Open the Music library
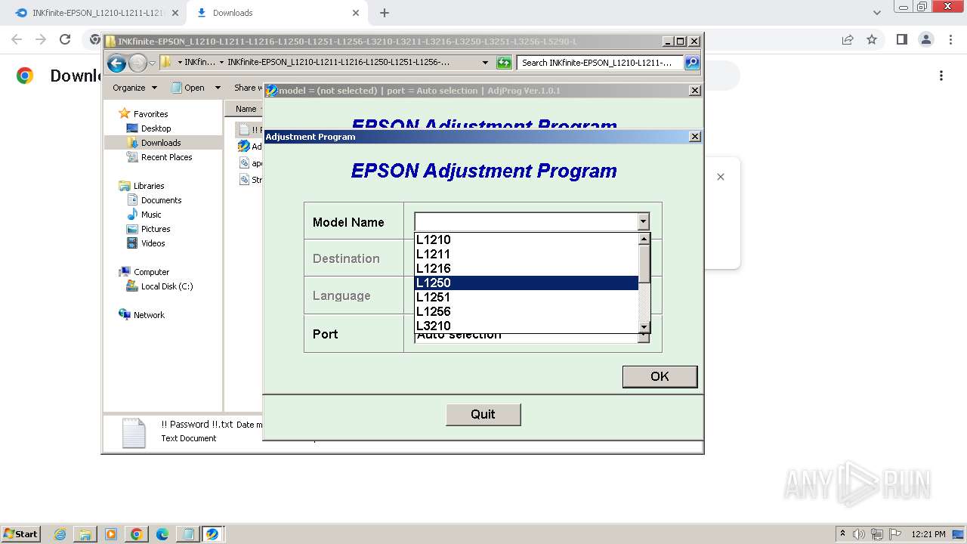This screenshot has height=544, width=967. [151, 215]
